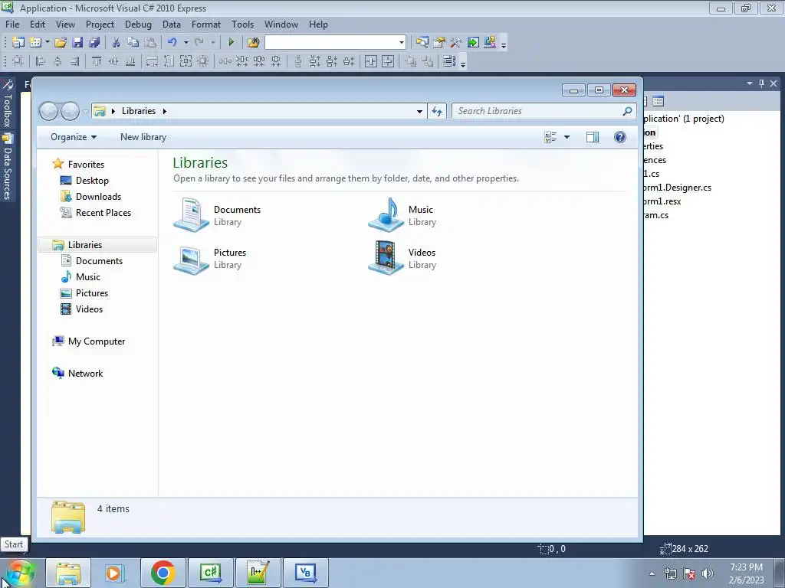Expand the arrow after Libraries in address bar

pyautogui.click(x=164, y=111)
